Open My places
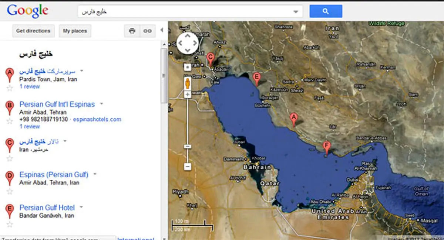 [75, 31]
